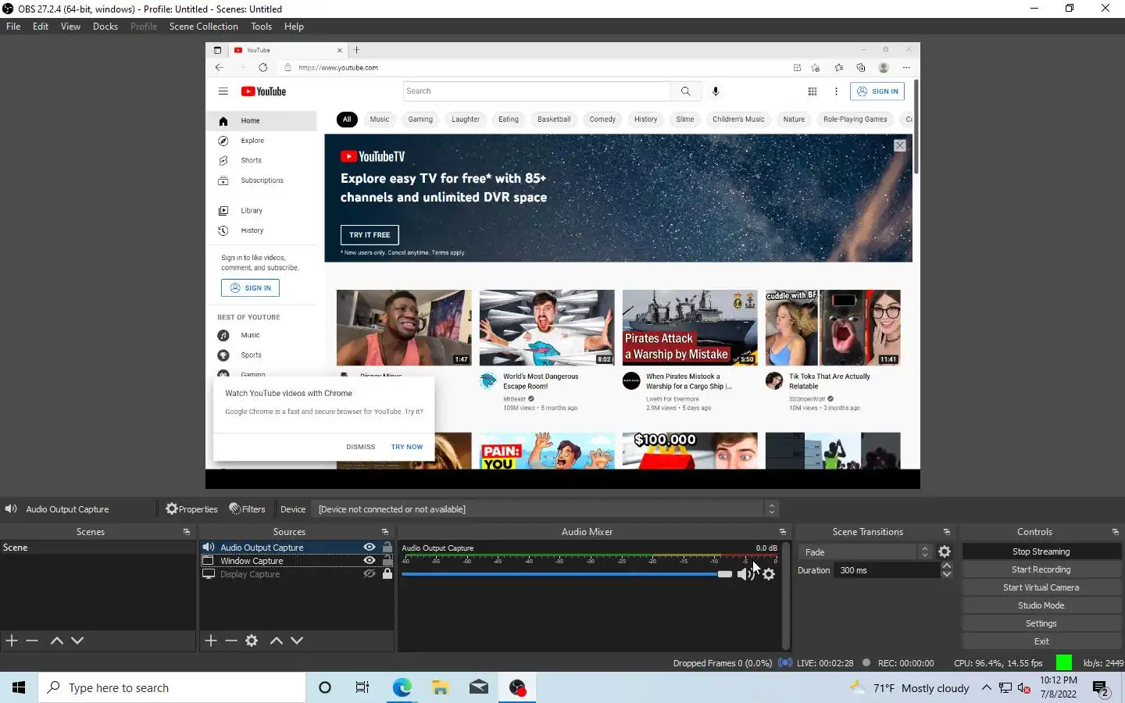Toggle visibility of Window Capture source

pos(370,561)
